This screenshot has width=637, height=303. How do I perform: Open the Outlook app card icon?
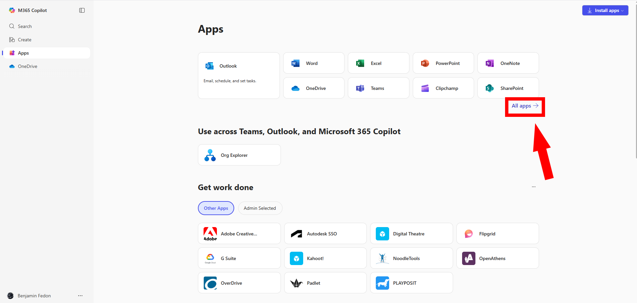[x=210, y=66]
